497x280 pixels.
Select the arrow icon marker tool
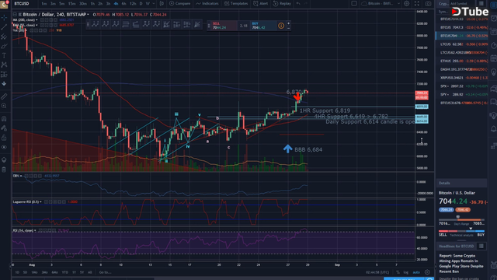[x=4, y=83]
